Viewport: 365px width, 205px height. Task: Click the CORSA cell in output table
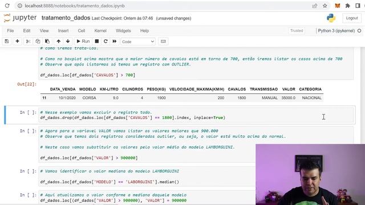tap(89, 98)
